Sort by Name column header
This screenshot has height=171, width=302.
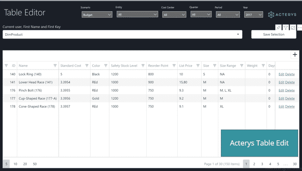[23, 66]
